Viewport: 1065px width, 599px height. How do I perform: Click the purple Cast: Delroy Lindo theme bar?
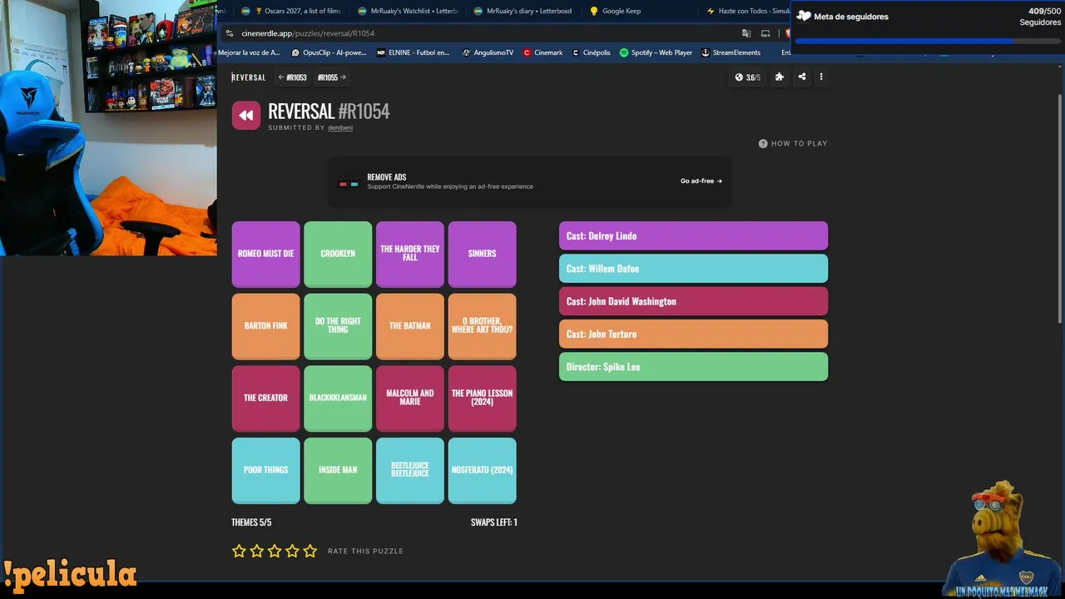[x=693, y=236]
